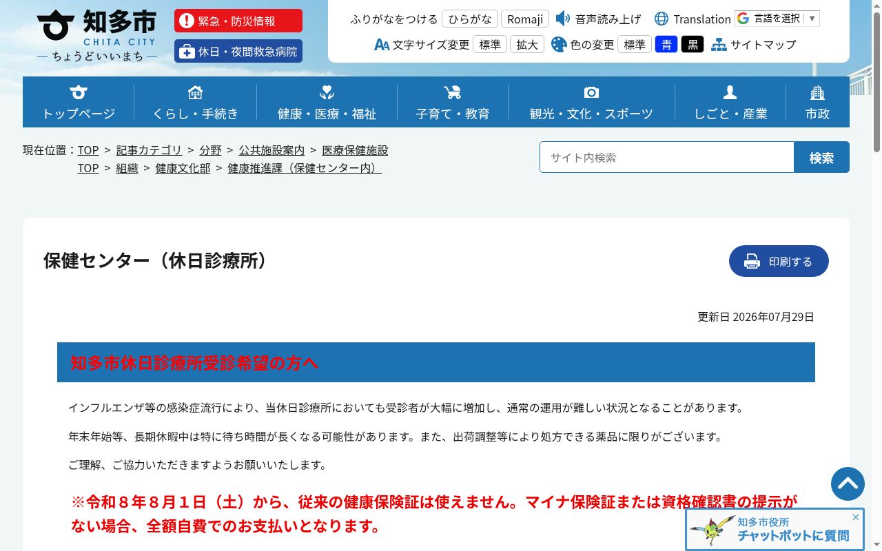Click the 分野 breadcrumb link
The height and width of the screenshot is (551, 882).
[211, 150]
